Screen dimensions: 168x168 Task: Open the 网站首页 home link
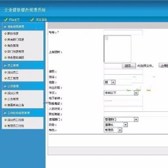[x=14, y=19]
